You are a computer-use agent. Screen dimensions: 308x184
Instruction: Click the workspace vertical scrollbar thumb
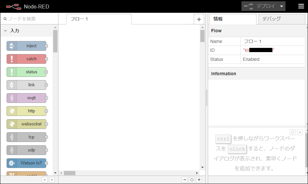(x=202, y=36)
